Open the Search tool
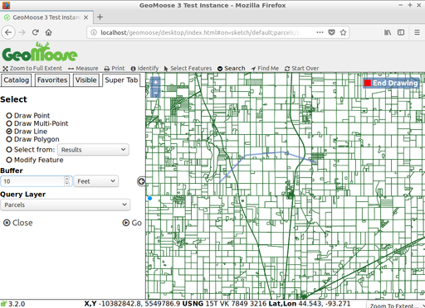Viewport: 425px width, 308px height. click(232, 68)
